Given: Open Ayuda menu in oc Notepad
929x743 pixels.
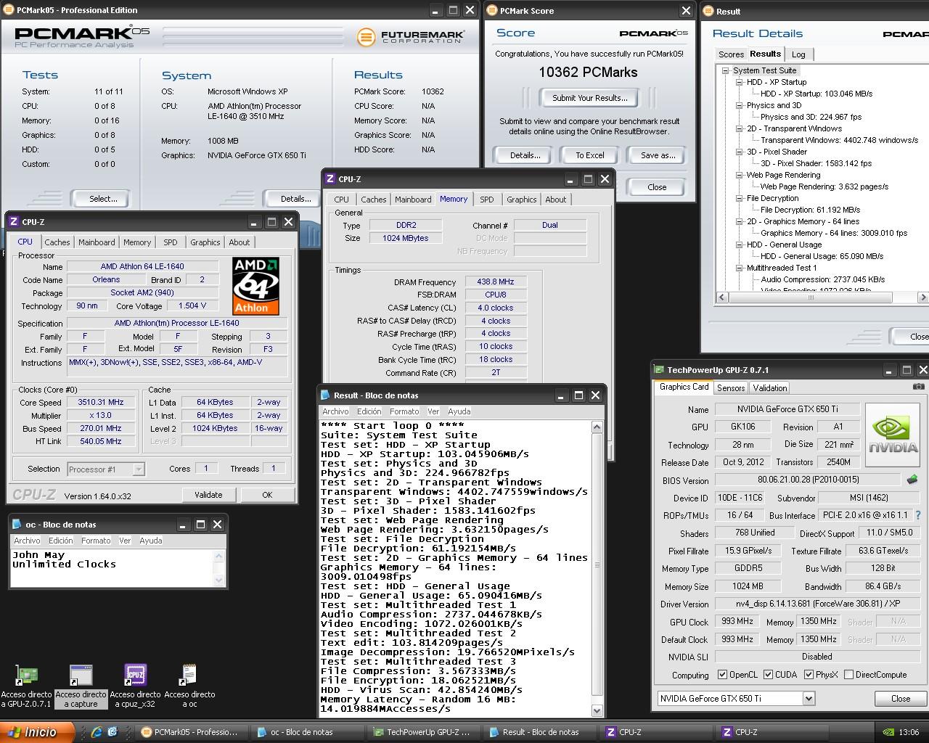Looking at the screenshot, I should [x=151, y=541].
